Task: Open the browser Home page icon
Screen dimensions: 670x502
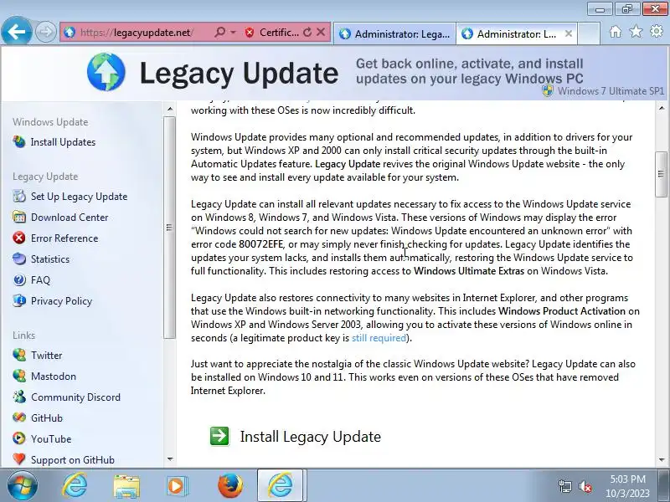Action: (616, 32)
